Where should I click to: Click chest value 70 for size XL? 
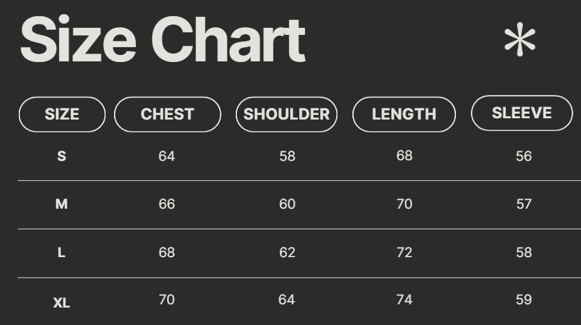[x=166, y=300]
